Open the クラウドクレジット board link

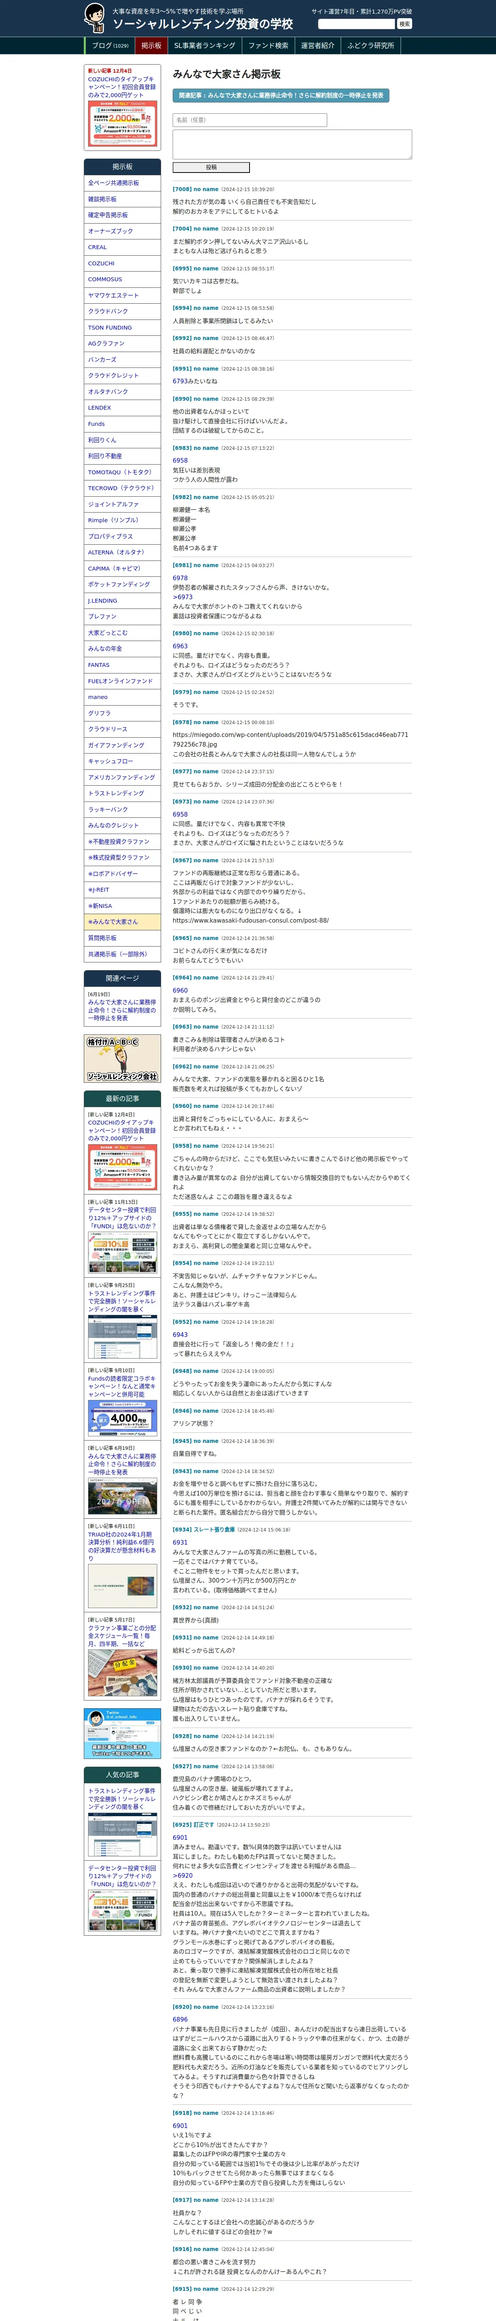tap(122, 376)
